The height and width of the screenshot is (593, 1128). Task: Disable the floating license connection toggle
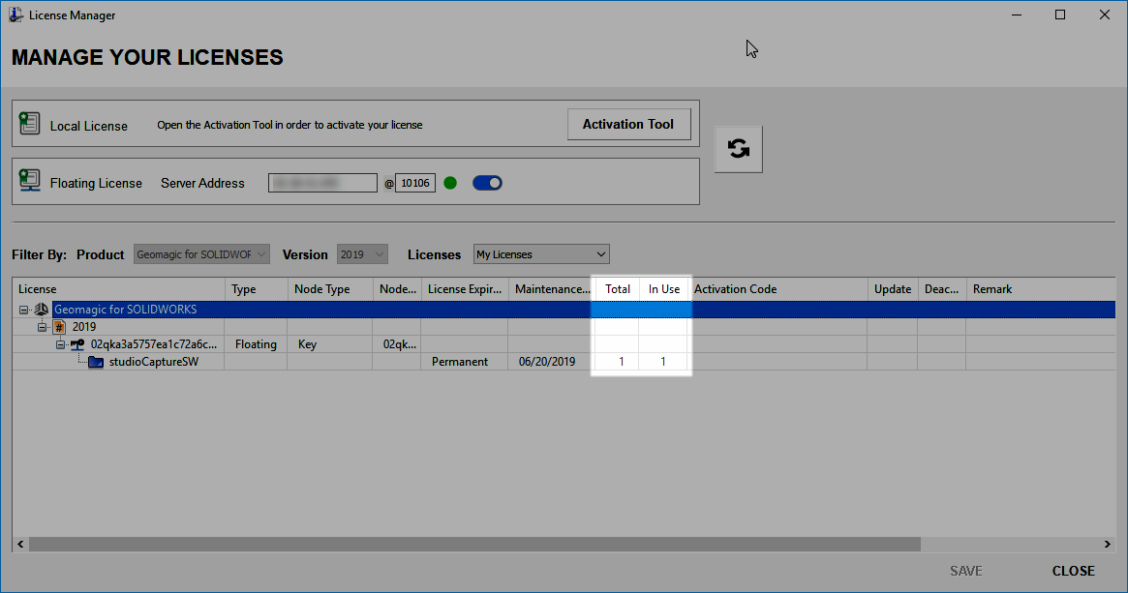click(487, 182)
